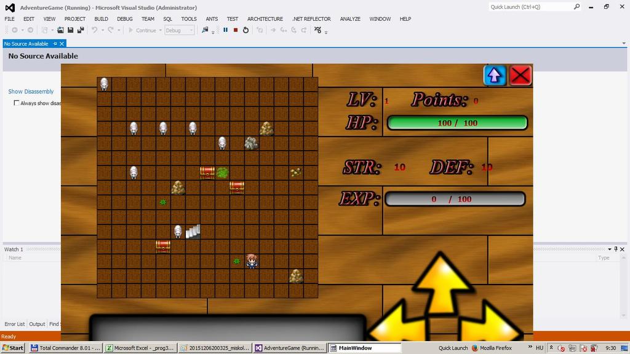Click the Step Out toolbar icon
Viewport: 630px width, 354px height.
pyautogui.click(x=304, y=30)
